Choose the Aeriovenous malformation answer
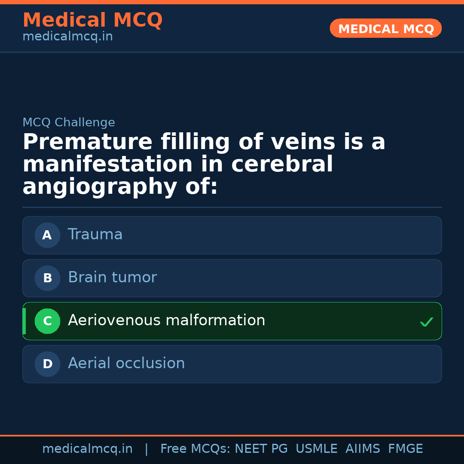The height and width of the screenshot is (464, 464). (232, 321)
